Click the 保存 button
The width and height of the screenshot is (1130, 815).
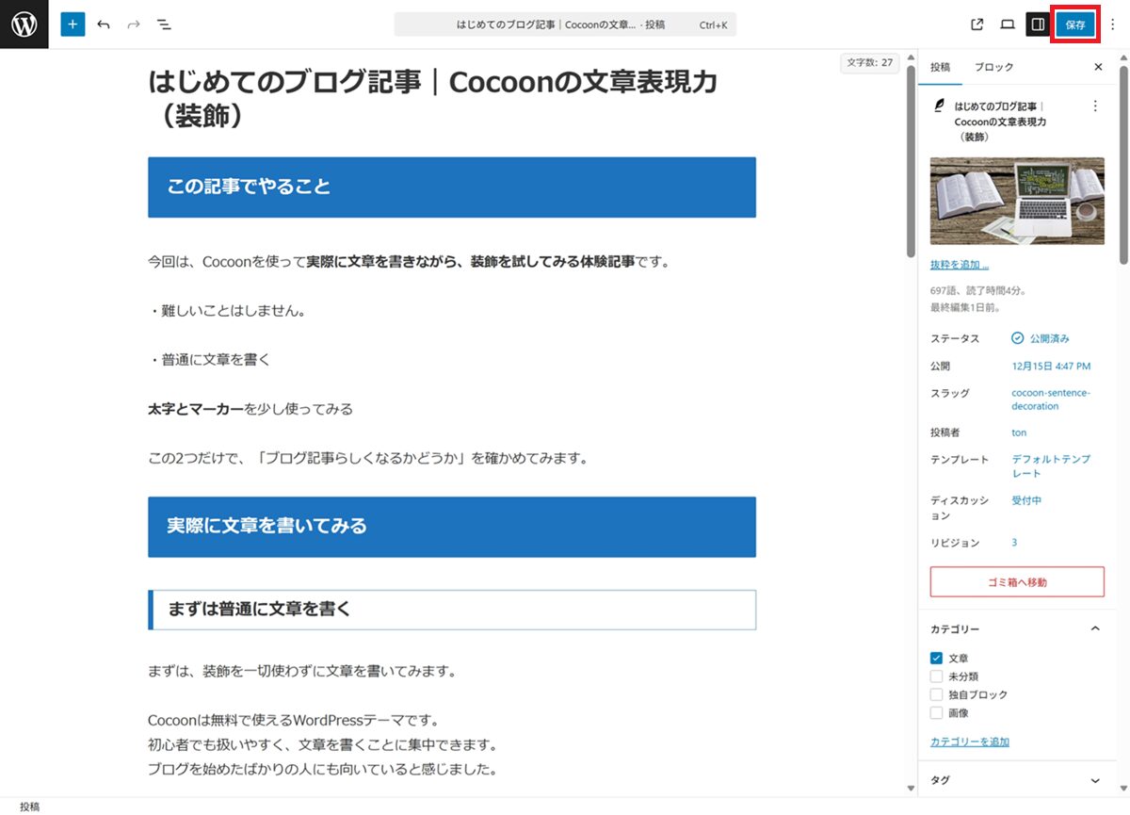[1074, 24]
